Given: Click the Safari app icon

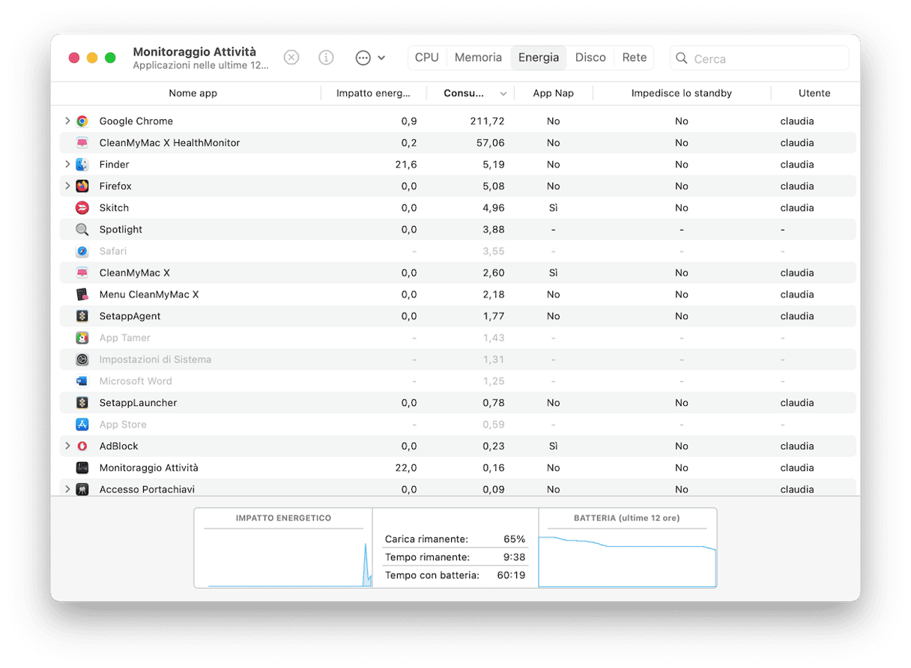Looking at the screenshot, I should coord(82,252).
